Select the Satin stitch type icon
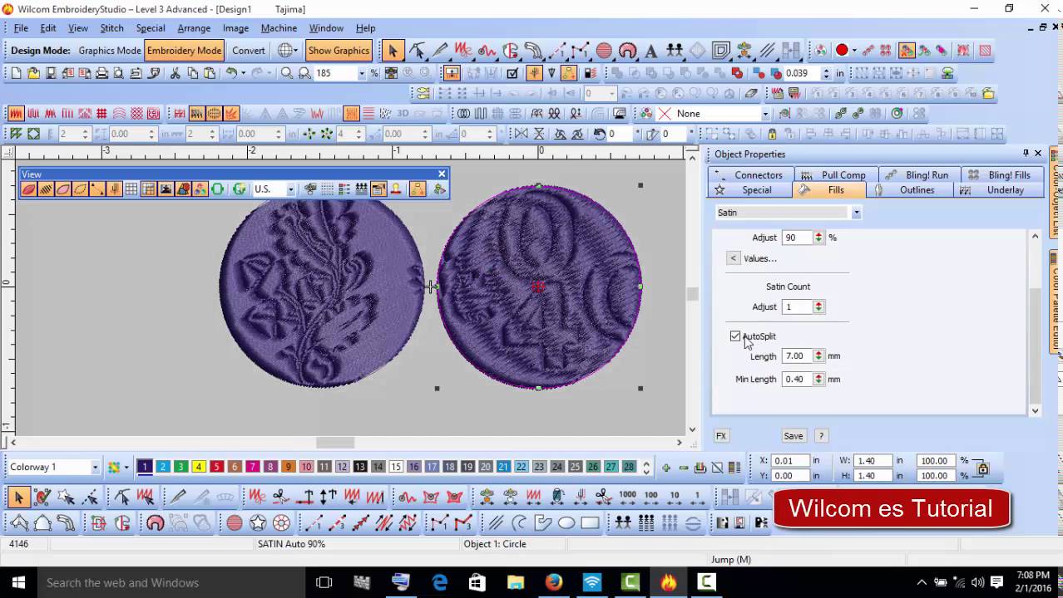1063x598 pixels. pyautogui.click(x=16, y=113)
